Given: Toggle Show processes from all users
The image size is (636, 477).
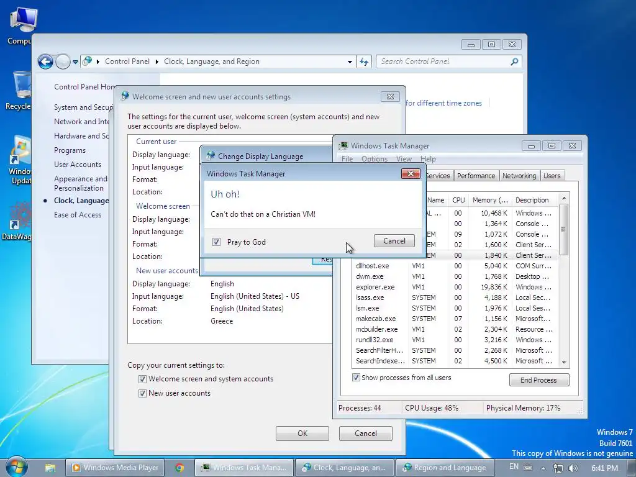Looking at the screenshot, I should tap(356, 378).
